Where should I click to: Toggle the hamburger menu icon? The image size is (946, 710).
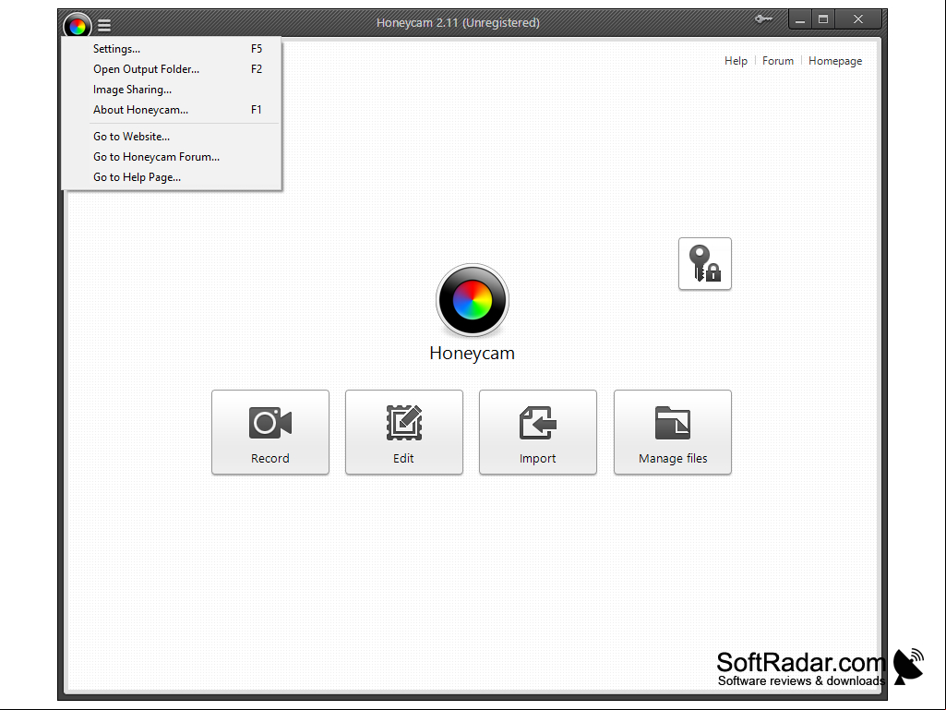click(x=104, y=25)
